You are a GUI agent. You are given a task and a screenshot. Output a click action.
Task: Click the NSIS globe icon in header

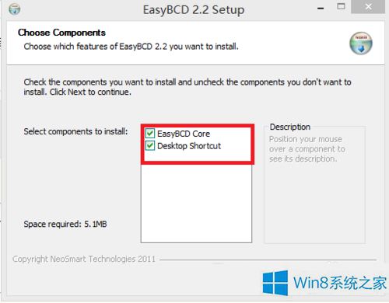tap(361, 44)
